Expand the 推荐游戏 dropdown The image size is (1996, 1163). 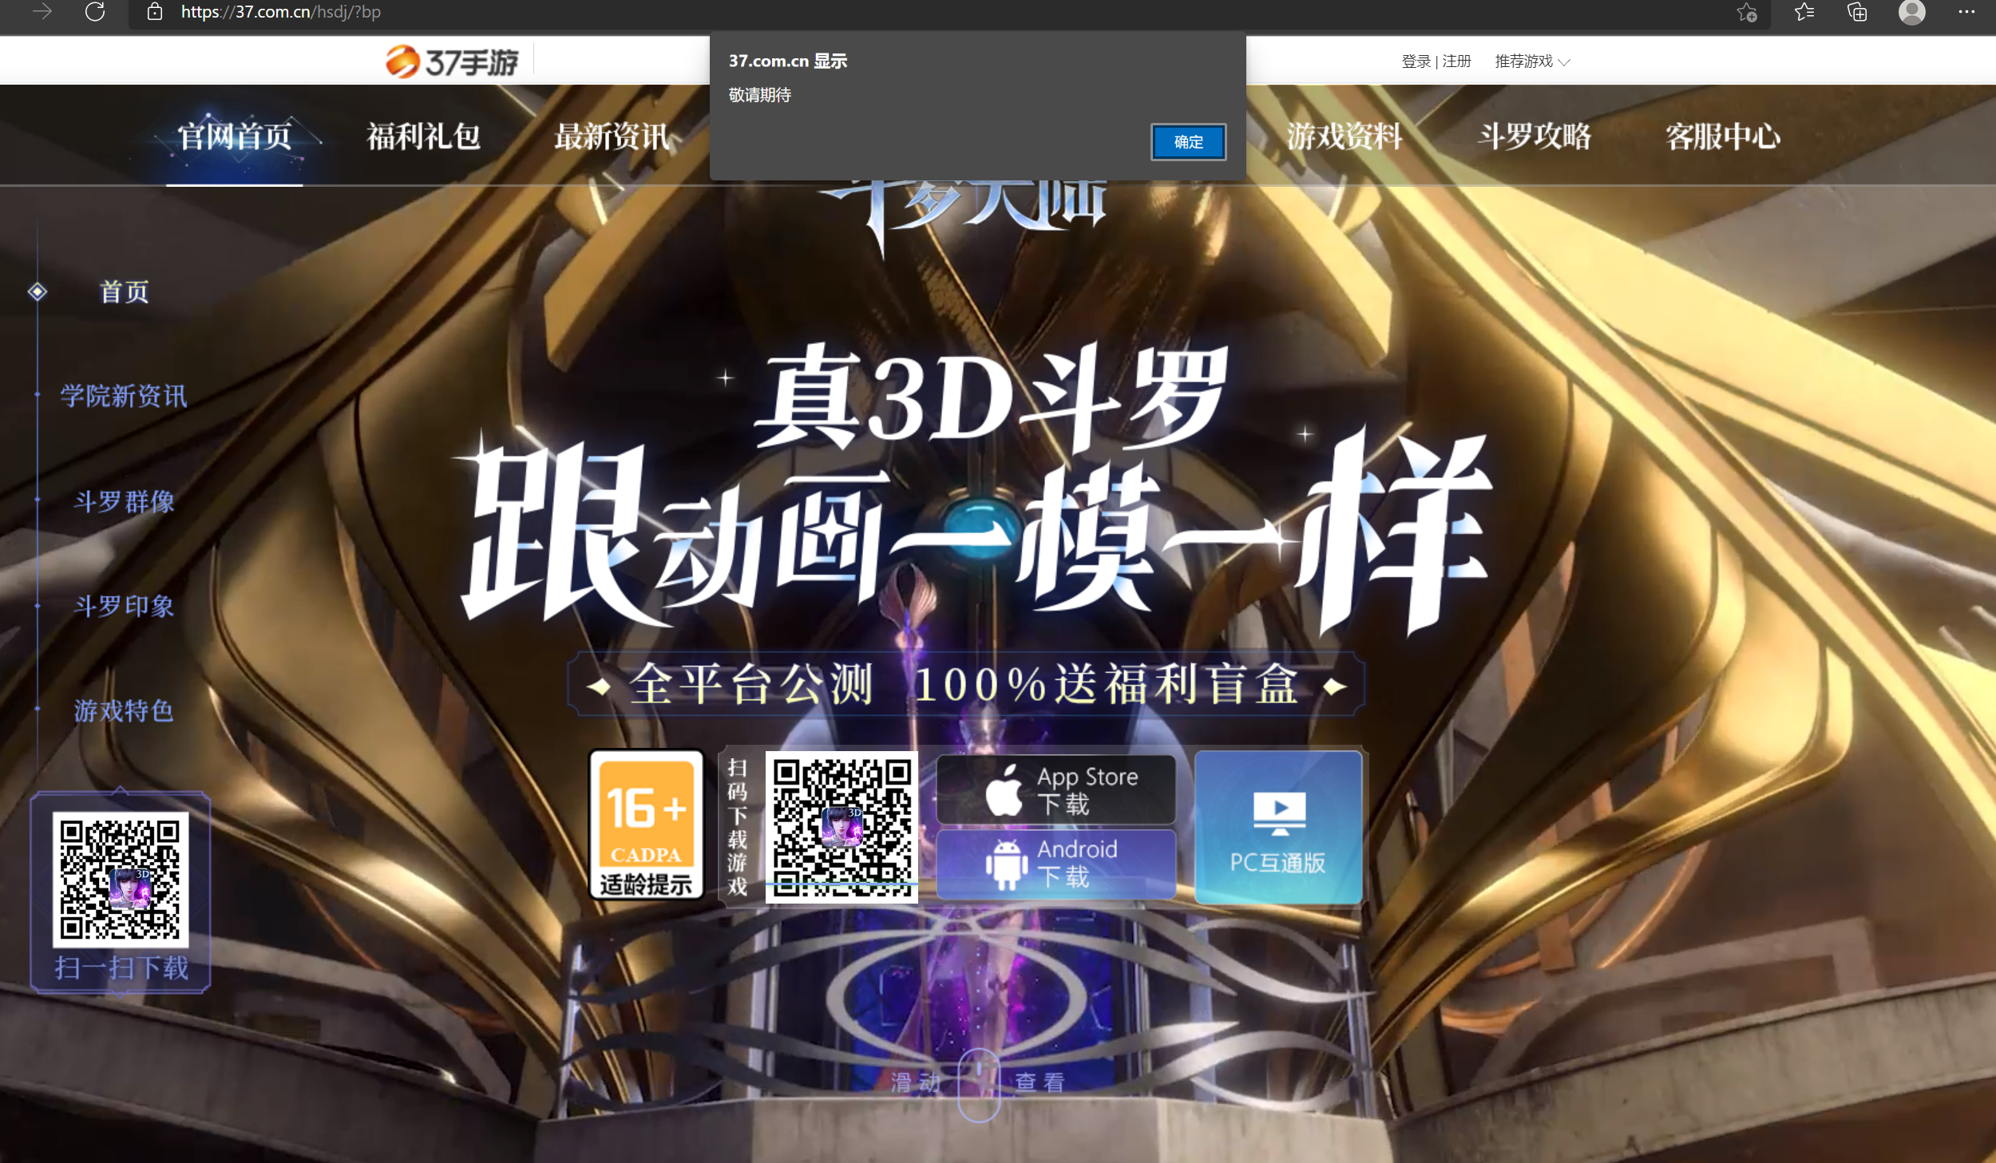point(1531,61)
